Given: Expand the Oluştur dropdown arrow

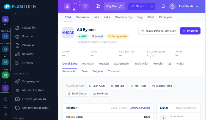Looking at the screenshot, I should pyautogui.click(x=152, y=6).
